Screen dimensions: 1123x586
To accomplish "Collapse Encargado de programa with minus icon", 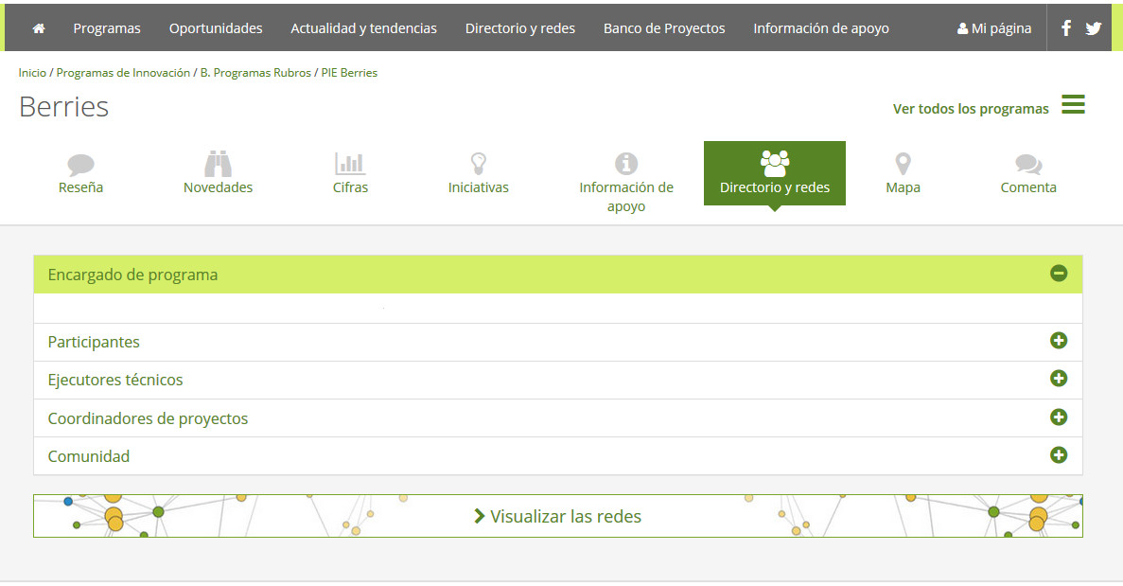I will (1059, 273).
